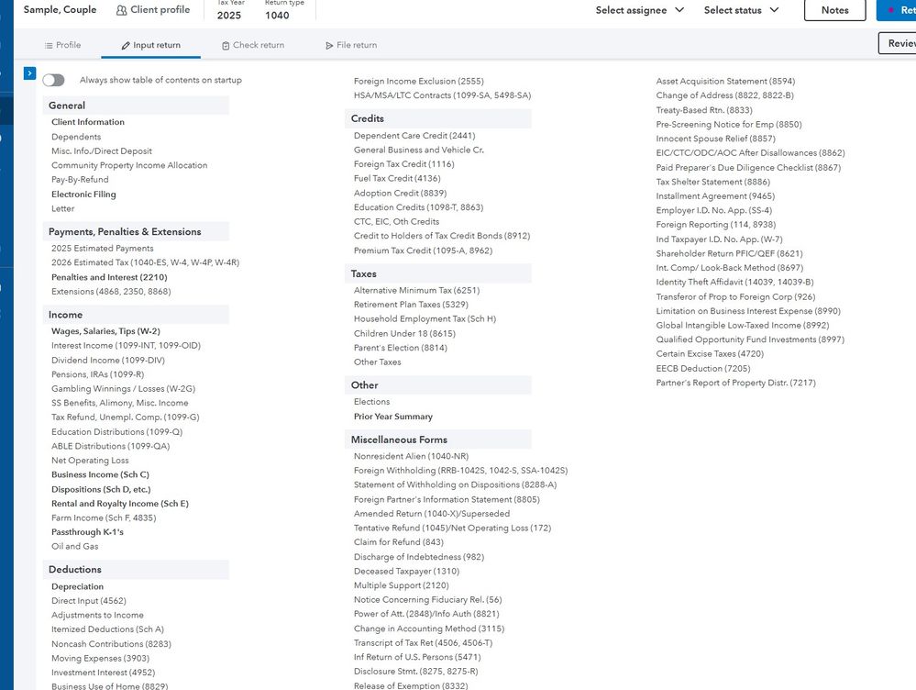The height and width of the screenshot is (690, 916).
Task: Go to Foreign Tax Credit (1116)
Action: click(403, 164)
